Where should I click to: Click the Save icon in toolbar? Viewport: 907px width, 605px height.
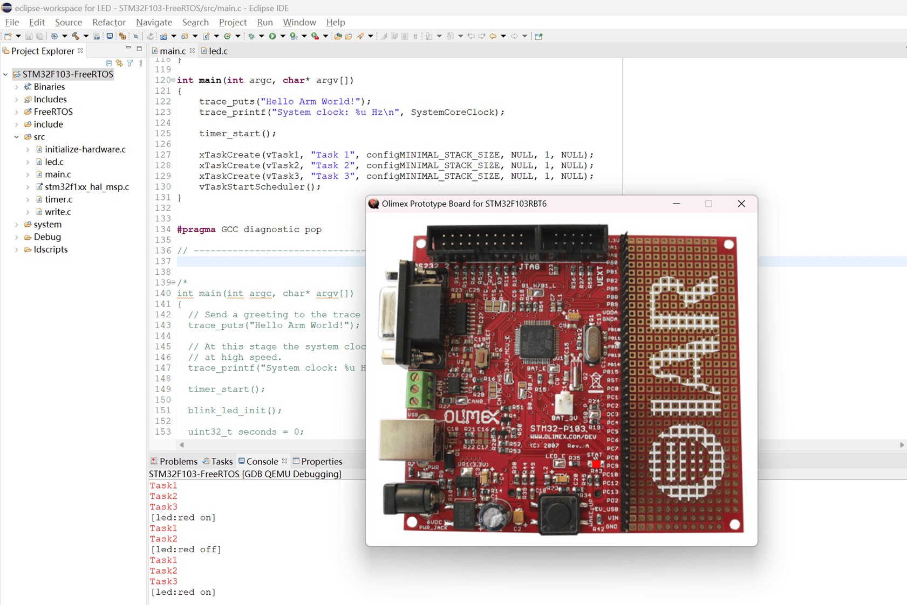29,36
